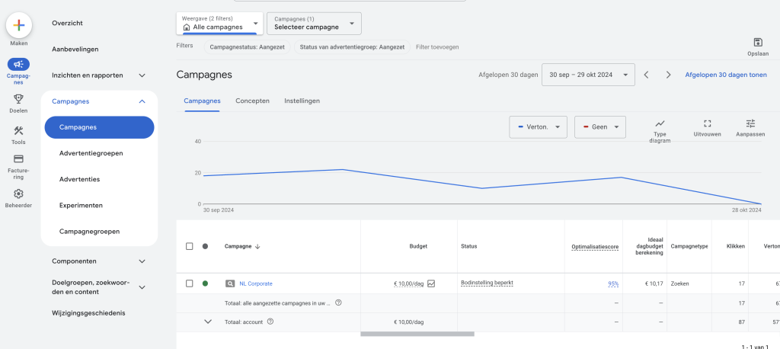The image size is (780, 349).
Task: Adjust chart with Aanpassen icon
Action: click(x=750, y=123)
